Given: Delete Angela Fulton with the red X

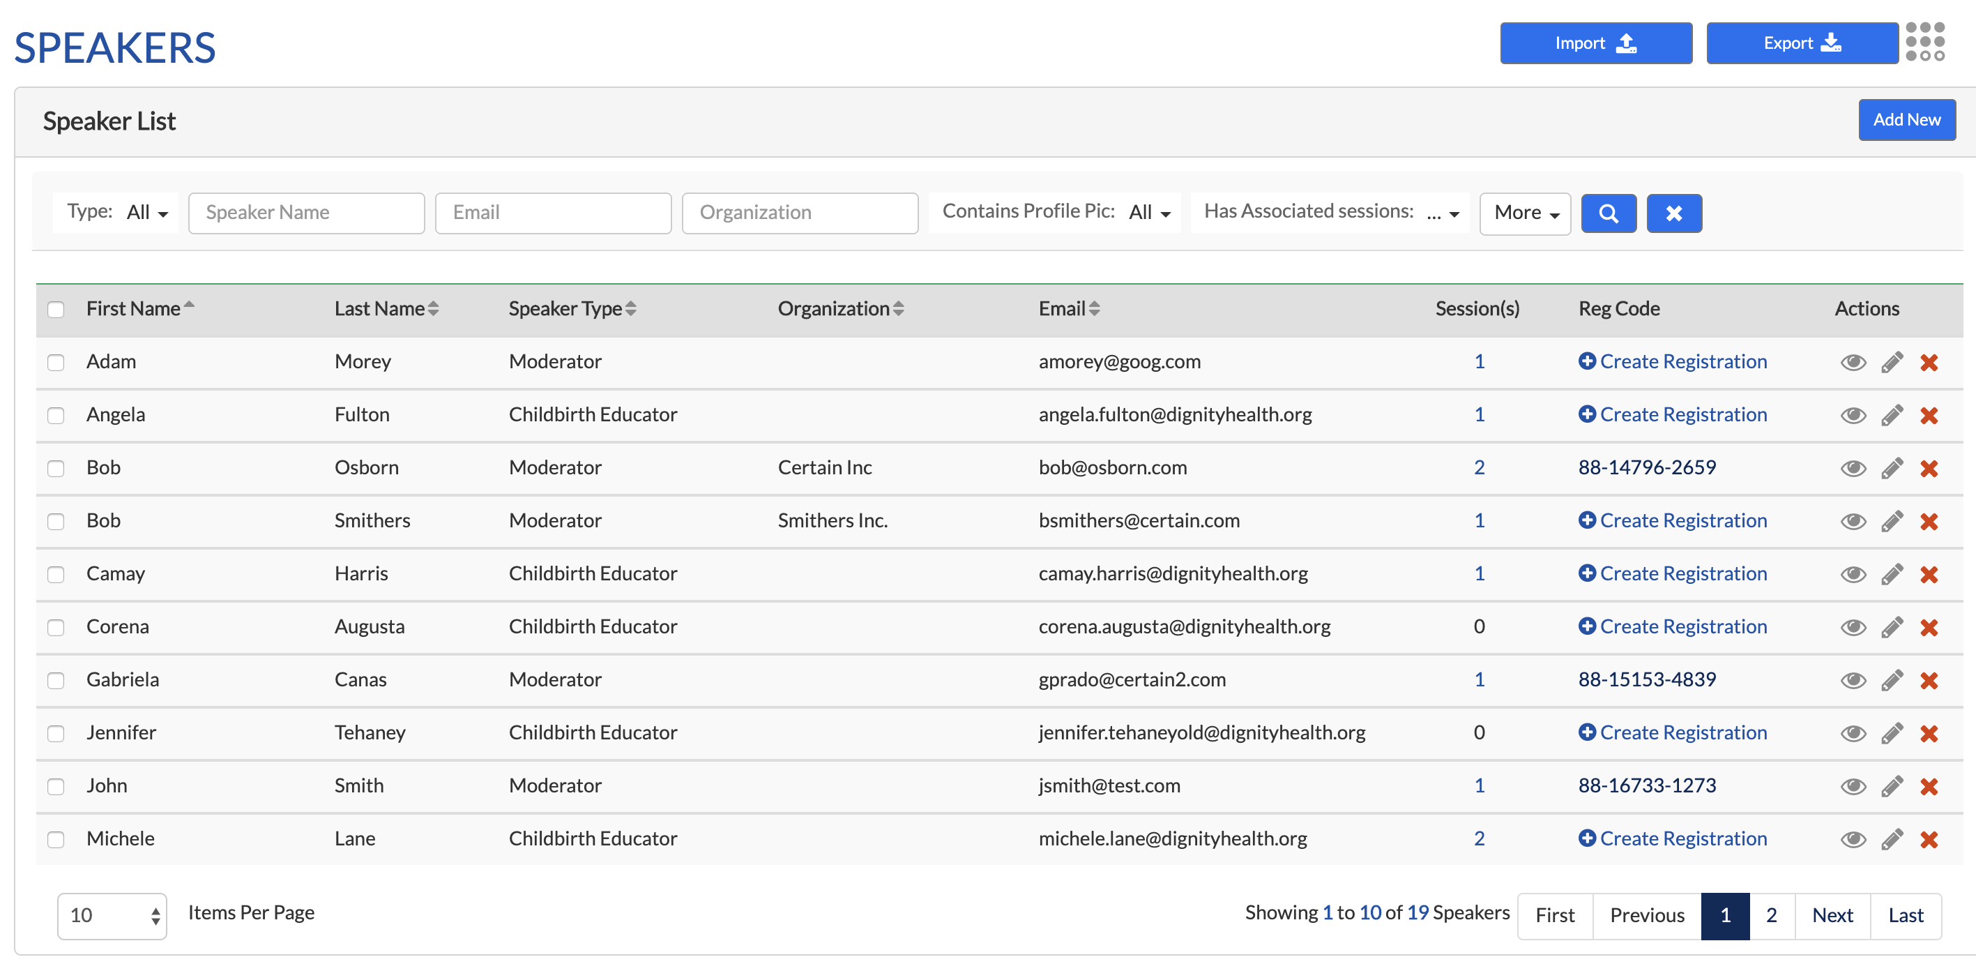Looking at the screenshot, I should [x=1929, y=415].
